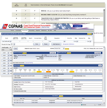
Task: Check the Member Deployed checkbox
Action: click(x=44, y=87)
